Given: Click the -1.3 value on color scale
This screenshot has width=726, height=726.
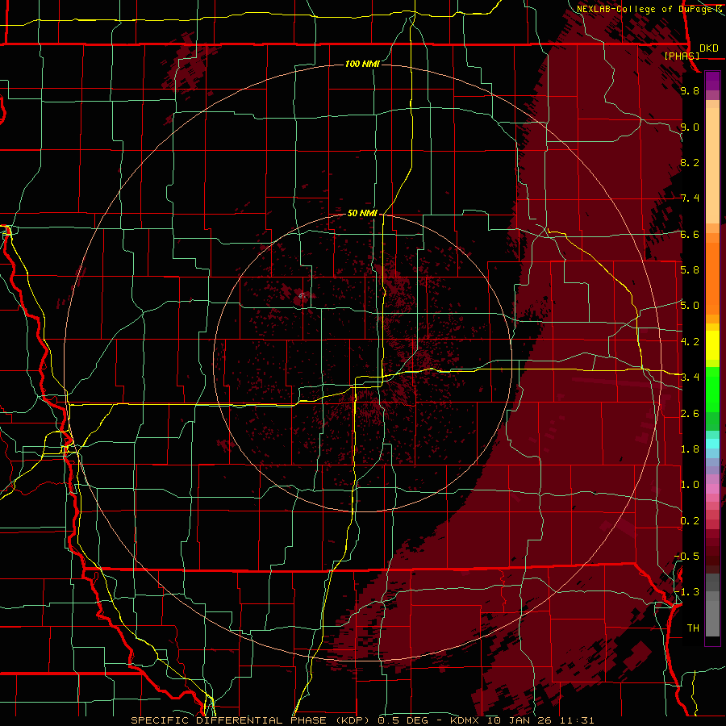Looking at the screenshot, I should pyautogui.click(x=686, y=592).
